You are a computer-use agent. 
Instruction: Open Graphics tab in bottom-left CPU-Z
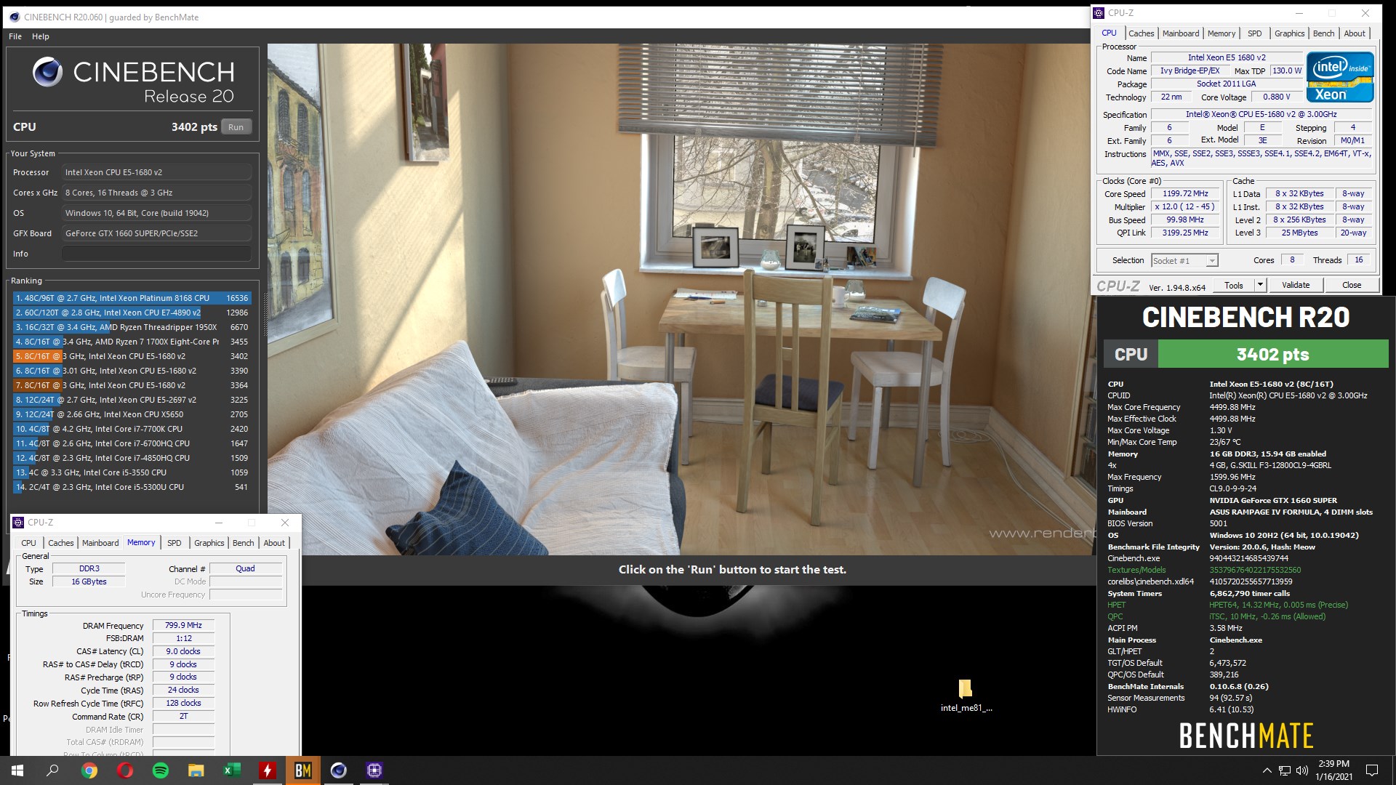[x=209, y=543]
